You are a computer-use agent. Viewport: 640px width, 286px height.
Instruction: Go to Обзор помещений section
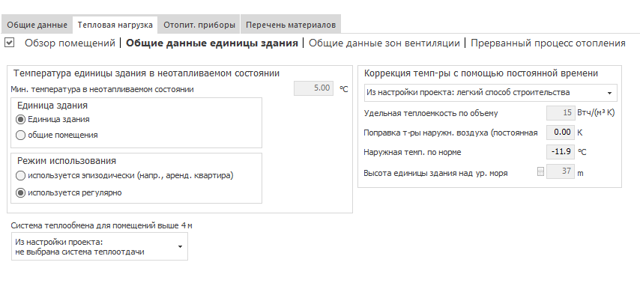70,43
